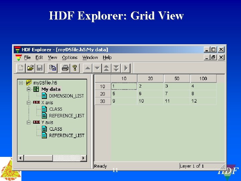The height and width of the screenshot is (181, 241).
Task: Open a file with the folder icon
Action: click(x=30, y=68)
